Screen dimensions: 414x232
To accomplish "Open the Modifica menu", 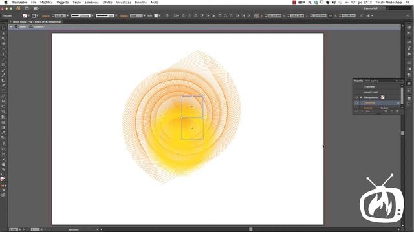I will [x=47, y=2].
